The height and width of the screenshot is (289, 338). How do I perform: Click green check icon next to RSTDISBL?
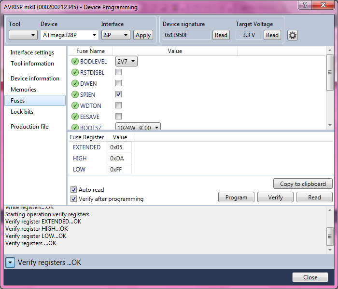pos(75,72)
